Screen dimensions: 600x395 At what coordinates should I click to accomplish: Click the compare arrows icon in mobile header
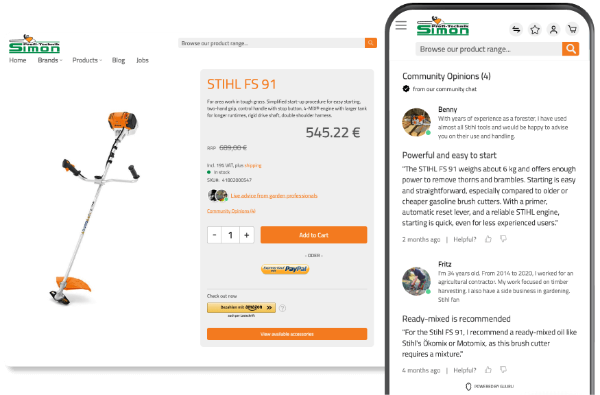(x=516, y=29)
